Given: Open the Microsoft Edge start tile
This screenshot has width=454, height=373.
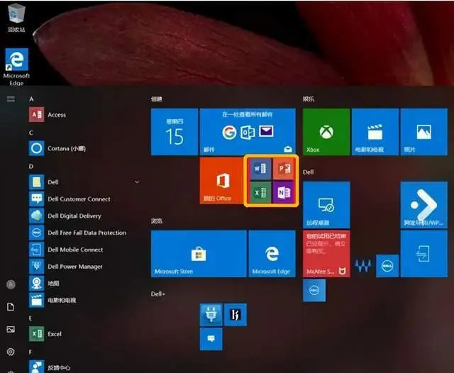Looking at the screenshot, I should coord(272,254).
